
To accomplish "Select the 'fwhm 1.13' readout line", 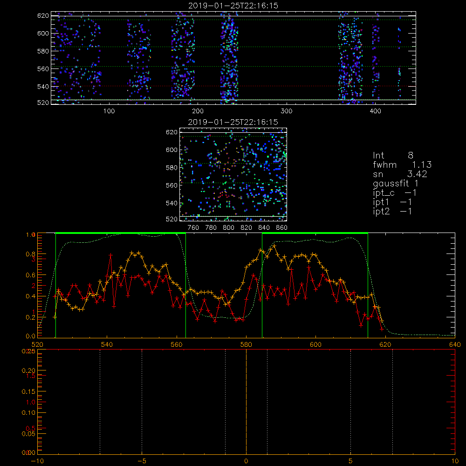I will point(402,164).
